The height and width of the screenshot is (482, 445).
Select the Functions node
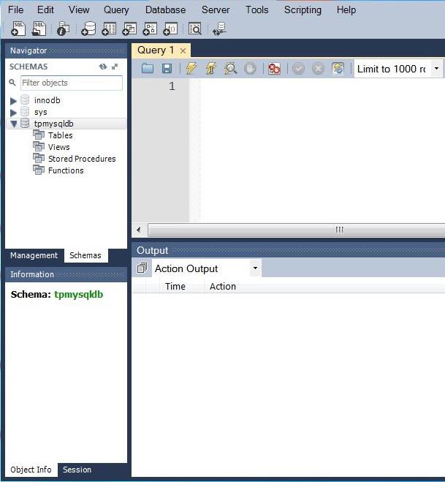(66, 170)
